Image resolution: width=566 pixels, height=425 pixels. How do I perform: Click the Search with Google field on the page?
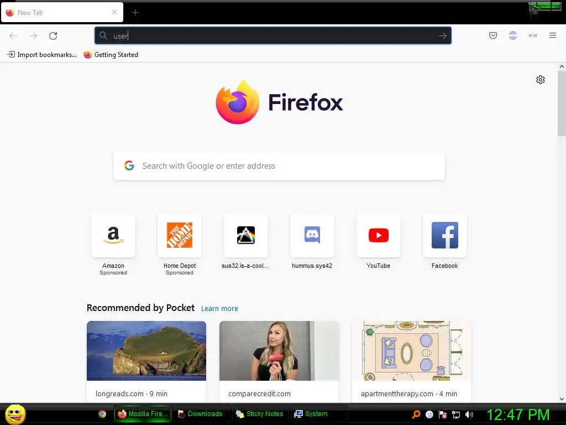[279, 166]
